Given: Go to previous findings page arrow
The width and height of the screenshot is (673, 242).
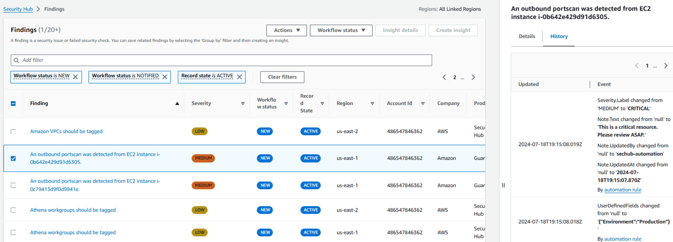Looking at the screenshot, I should (444, 77).
